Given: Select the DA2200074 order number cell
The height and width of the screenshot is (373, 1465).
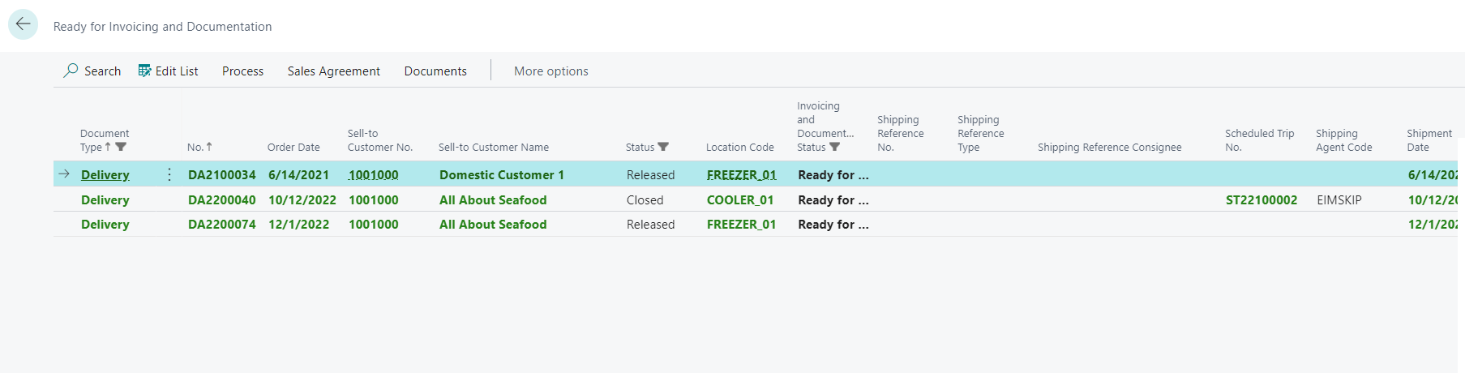Looking at the screenshot, I should pos(221,225).
